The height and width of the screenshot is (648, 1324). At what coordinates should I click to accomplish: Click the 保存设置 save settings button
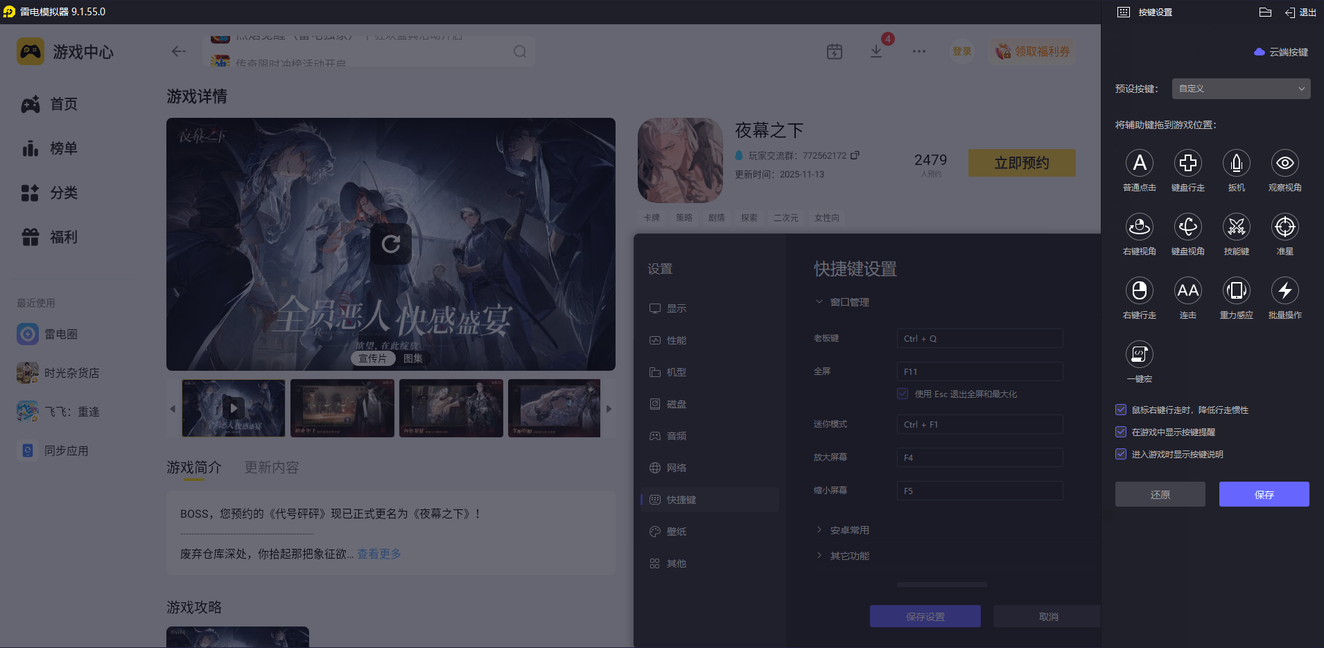(925, 615)
